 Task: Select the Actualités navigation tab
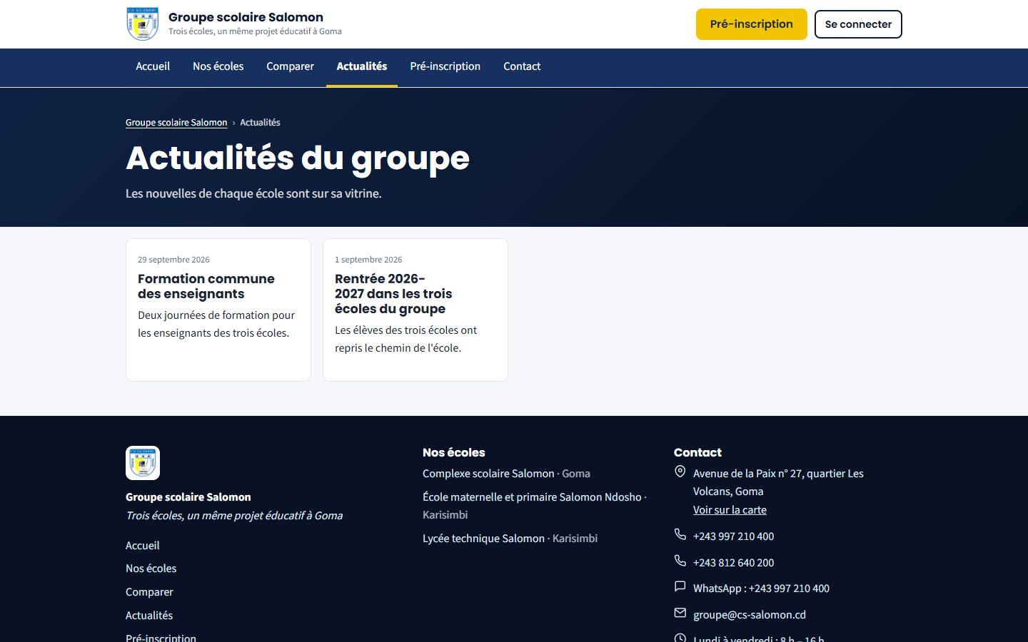[362, 66]
